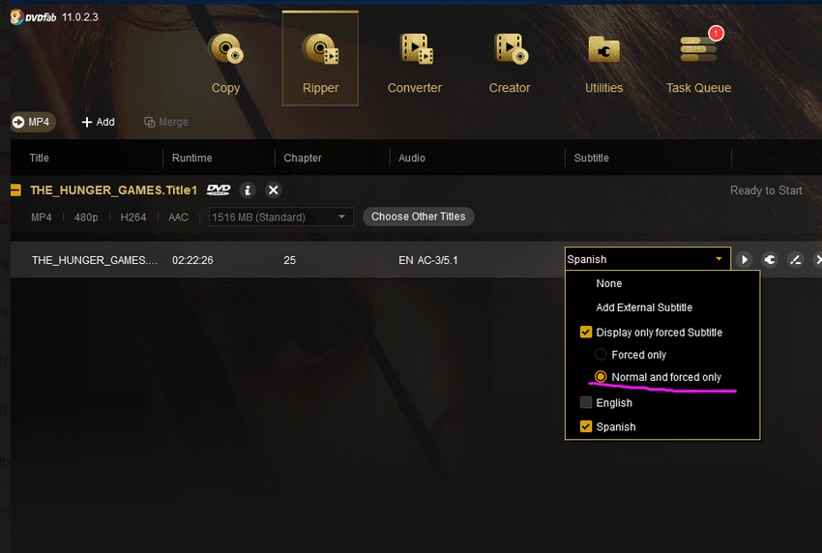The height and width of the screenshot is (553, 822).
Task: Open Advanced Settings wrench icon
Action: pyautogui.click(x=770, y=259)
